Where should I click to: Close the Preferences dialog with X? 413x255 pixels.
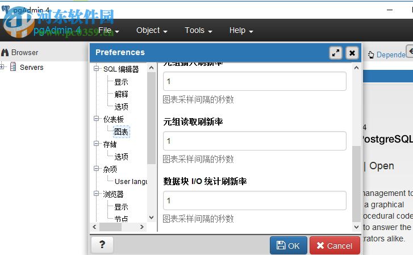pos(352,53)
